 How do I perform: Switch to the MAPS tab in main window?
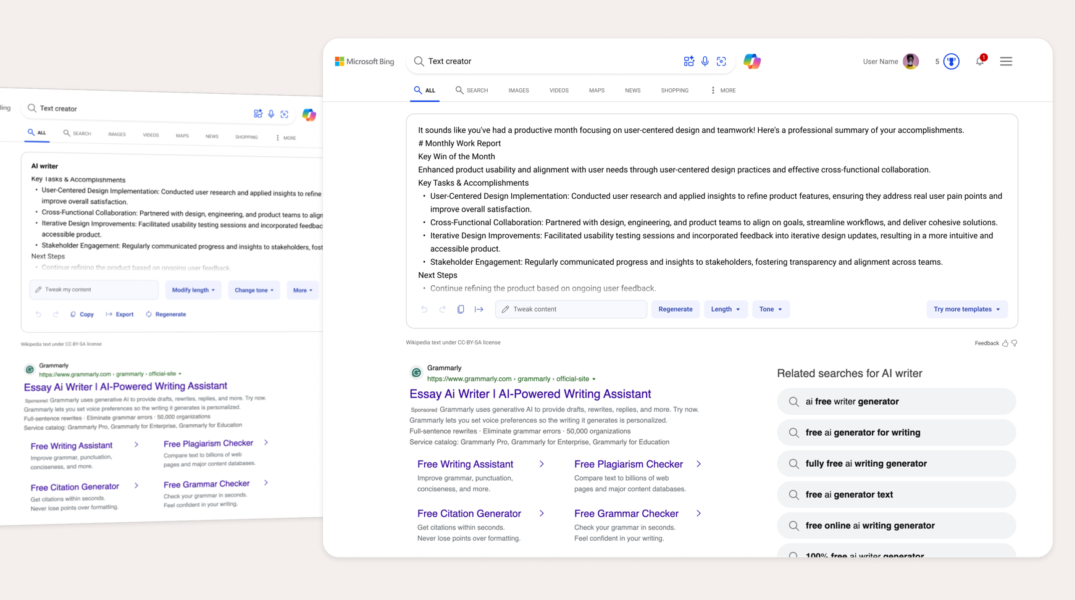click(x=596, y=90)
